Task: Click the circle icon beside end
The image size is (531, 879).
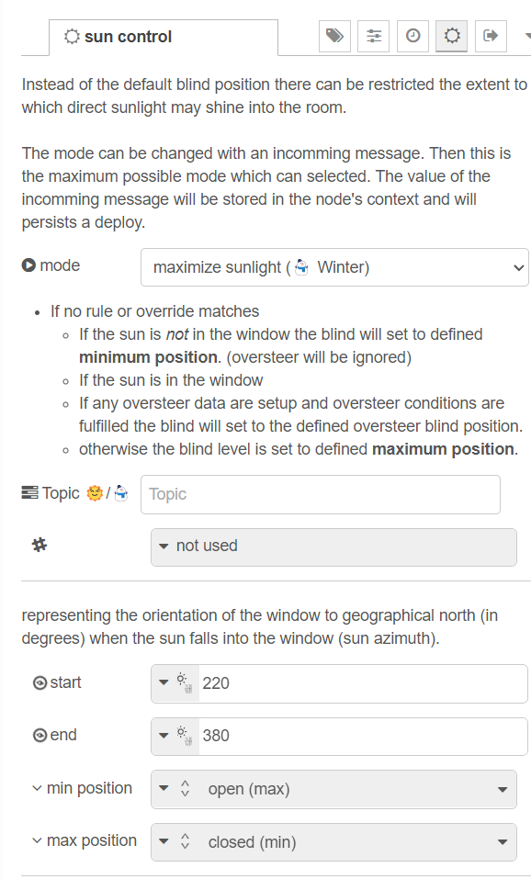Action: point(40,736)
